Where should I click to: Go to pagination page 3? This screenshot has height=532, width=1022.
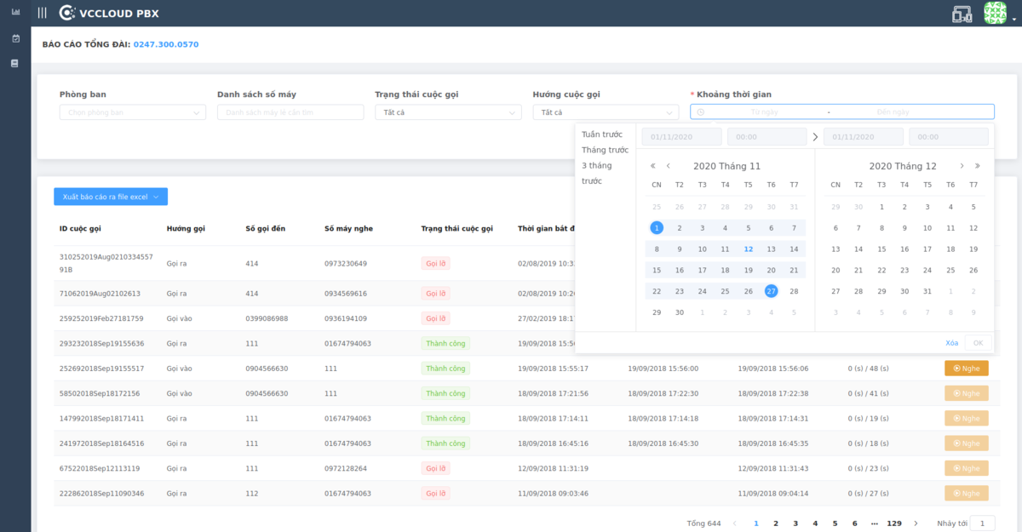point(795,523)
